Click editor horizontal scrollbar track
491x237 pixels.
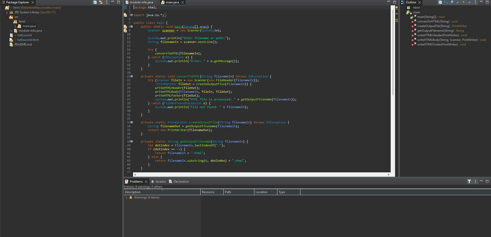pos(261,175)
